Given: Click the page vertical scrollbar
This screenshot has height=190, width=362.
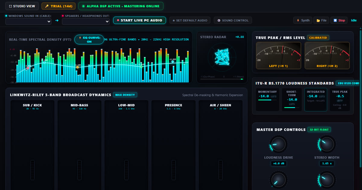Looking at the screenshot, I should (360, 98).
